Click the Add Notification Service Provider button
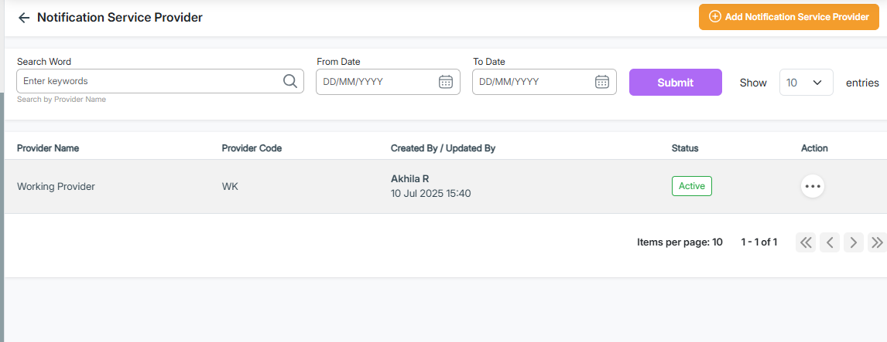This screenshot has height=342, width=887. click(789, 17)
